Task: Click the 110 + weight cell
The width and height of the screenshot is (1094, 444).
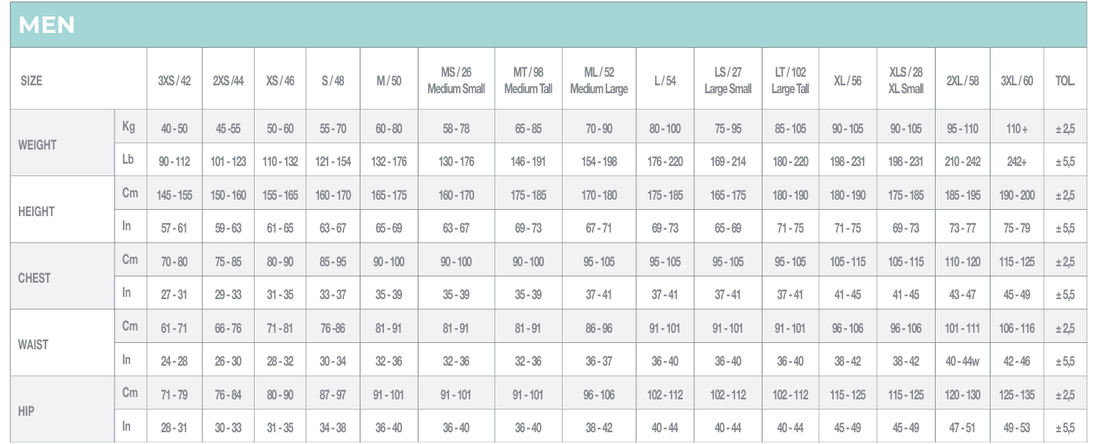Action: 1016,128
